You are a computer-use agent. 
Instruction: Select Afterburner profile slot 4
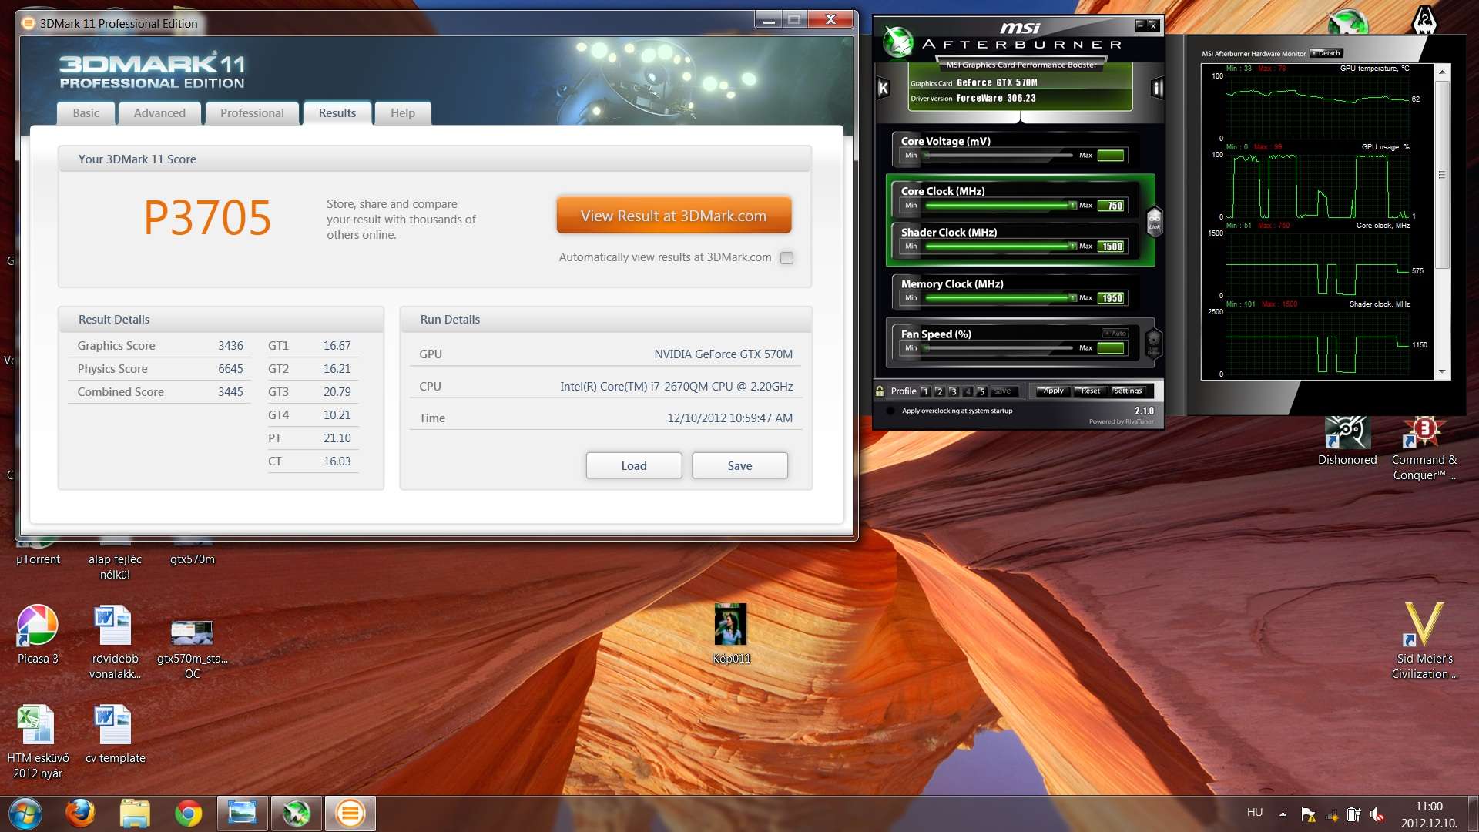968,391
